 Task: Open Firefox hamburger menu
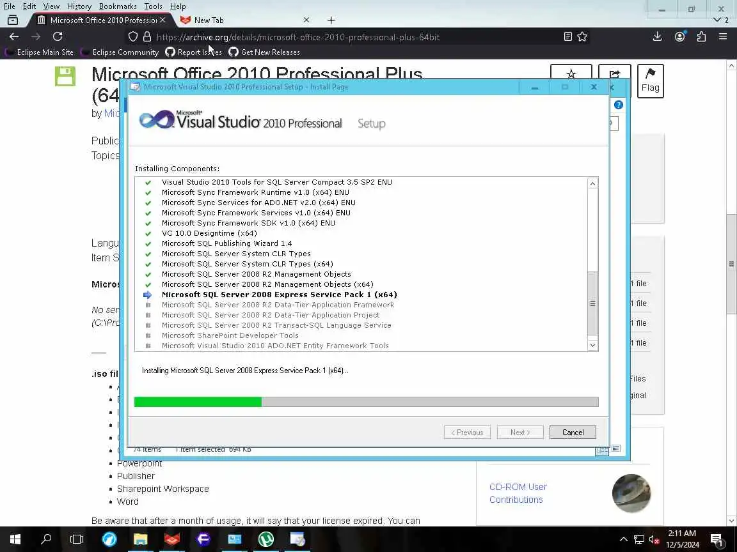click(x=723, y=36)
